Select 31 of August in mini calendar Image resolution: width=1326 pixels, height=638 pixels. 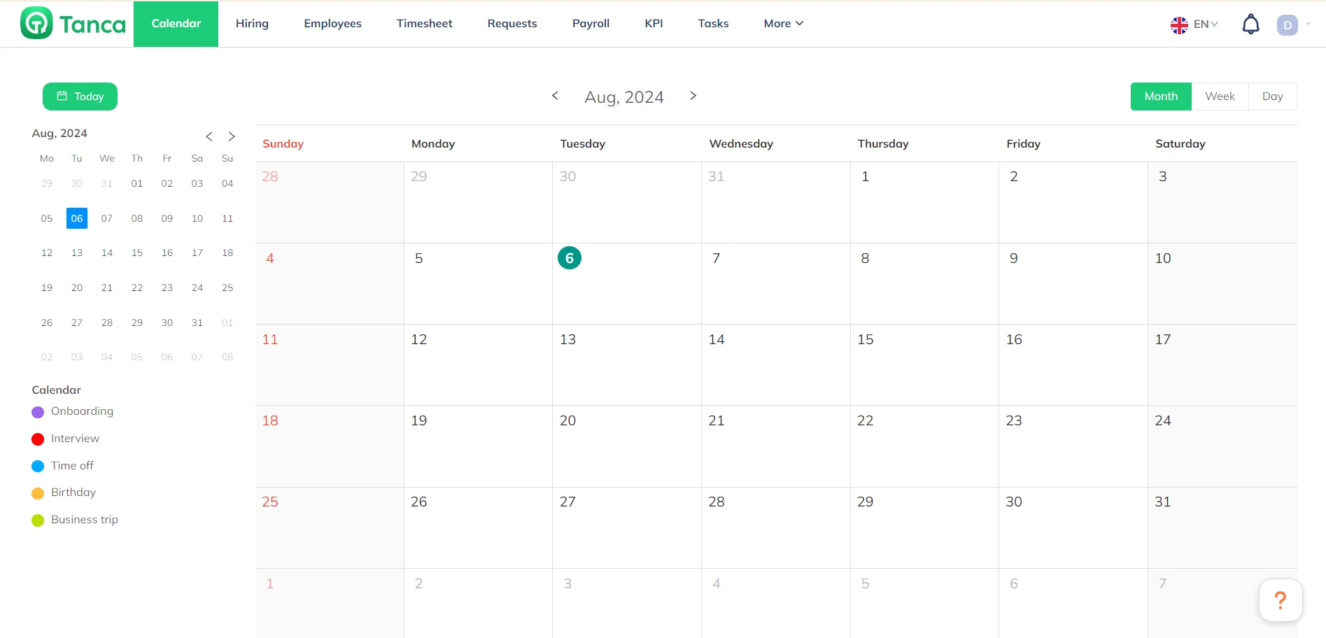pos(197,322)
